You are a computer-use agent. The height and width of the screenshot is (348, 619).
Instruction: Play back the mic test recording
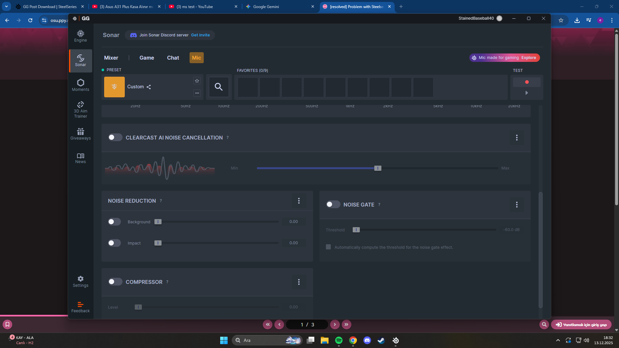(527, 93)
